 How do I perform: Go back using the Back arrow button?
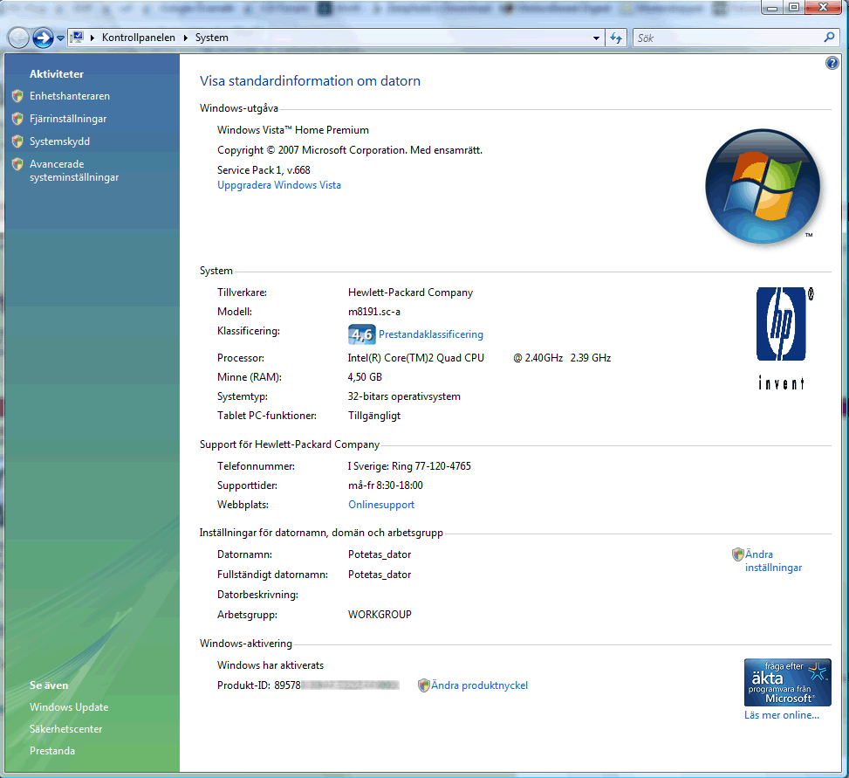(x=18, y=38)
